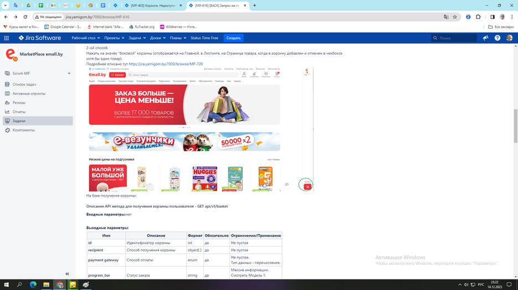Viewport: 518px width, 290px height.
Task: Switch to the MP-403 Корзина tab
Action: 153,6
